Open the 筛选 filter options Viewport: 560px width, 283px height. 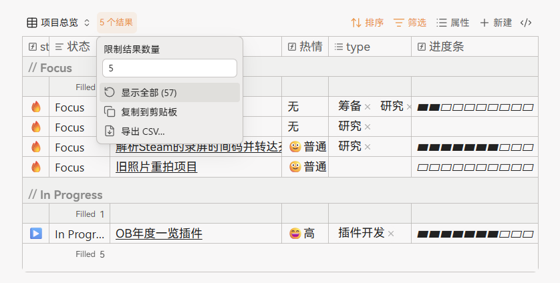(410, 23)
